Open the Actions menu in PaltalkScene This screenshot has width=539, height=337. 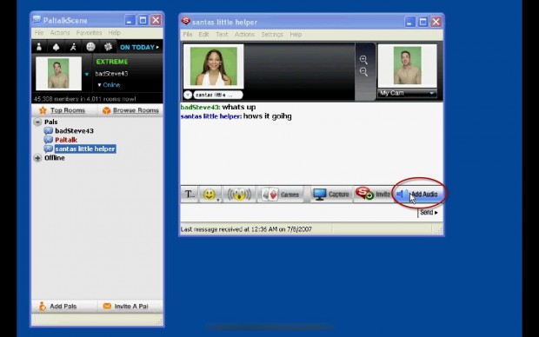tap(60, 33)
